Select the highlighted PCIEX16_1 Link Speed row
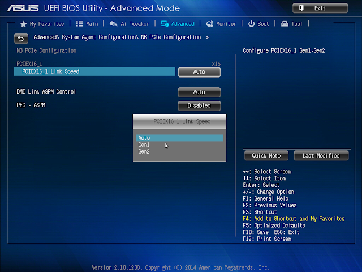Image resolution: width=362 pixels, height=272 pixels. coord(94,71)
